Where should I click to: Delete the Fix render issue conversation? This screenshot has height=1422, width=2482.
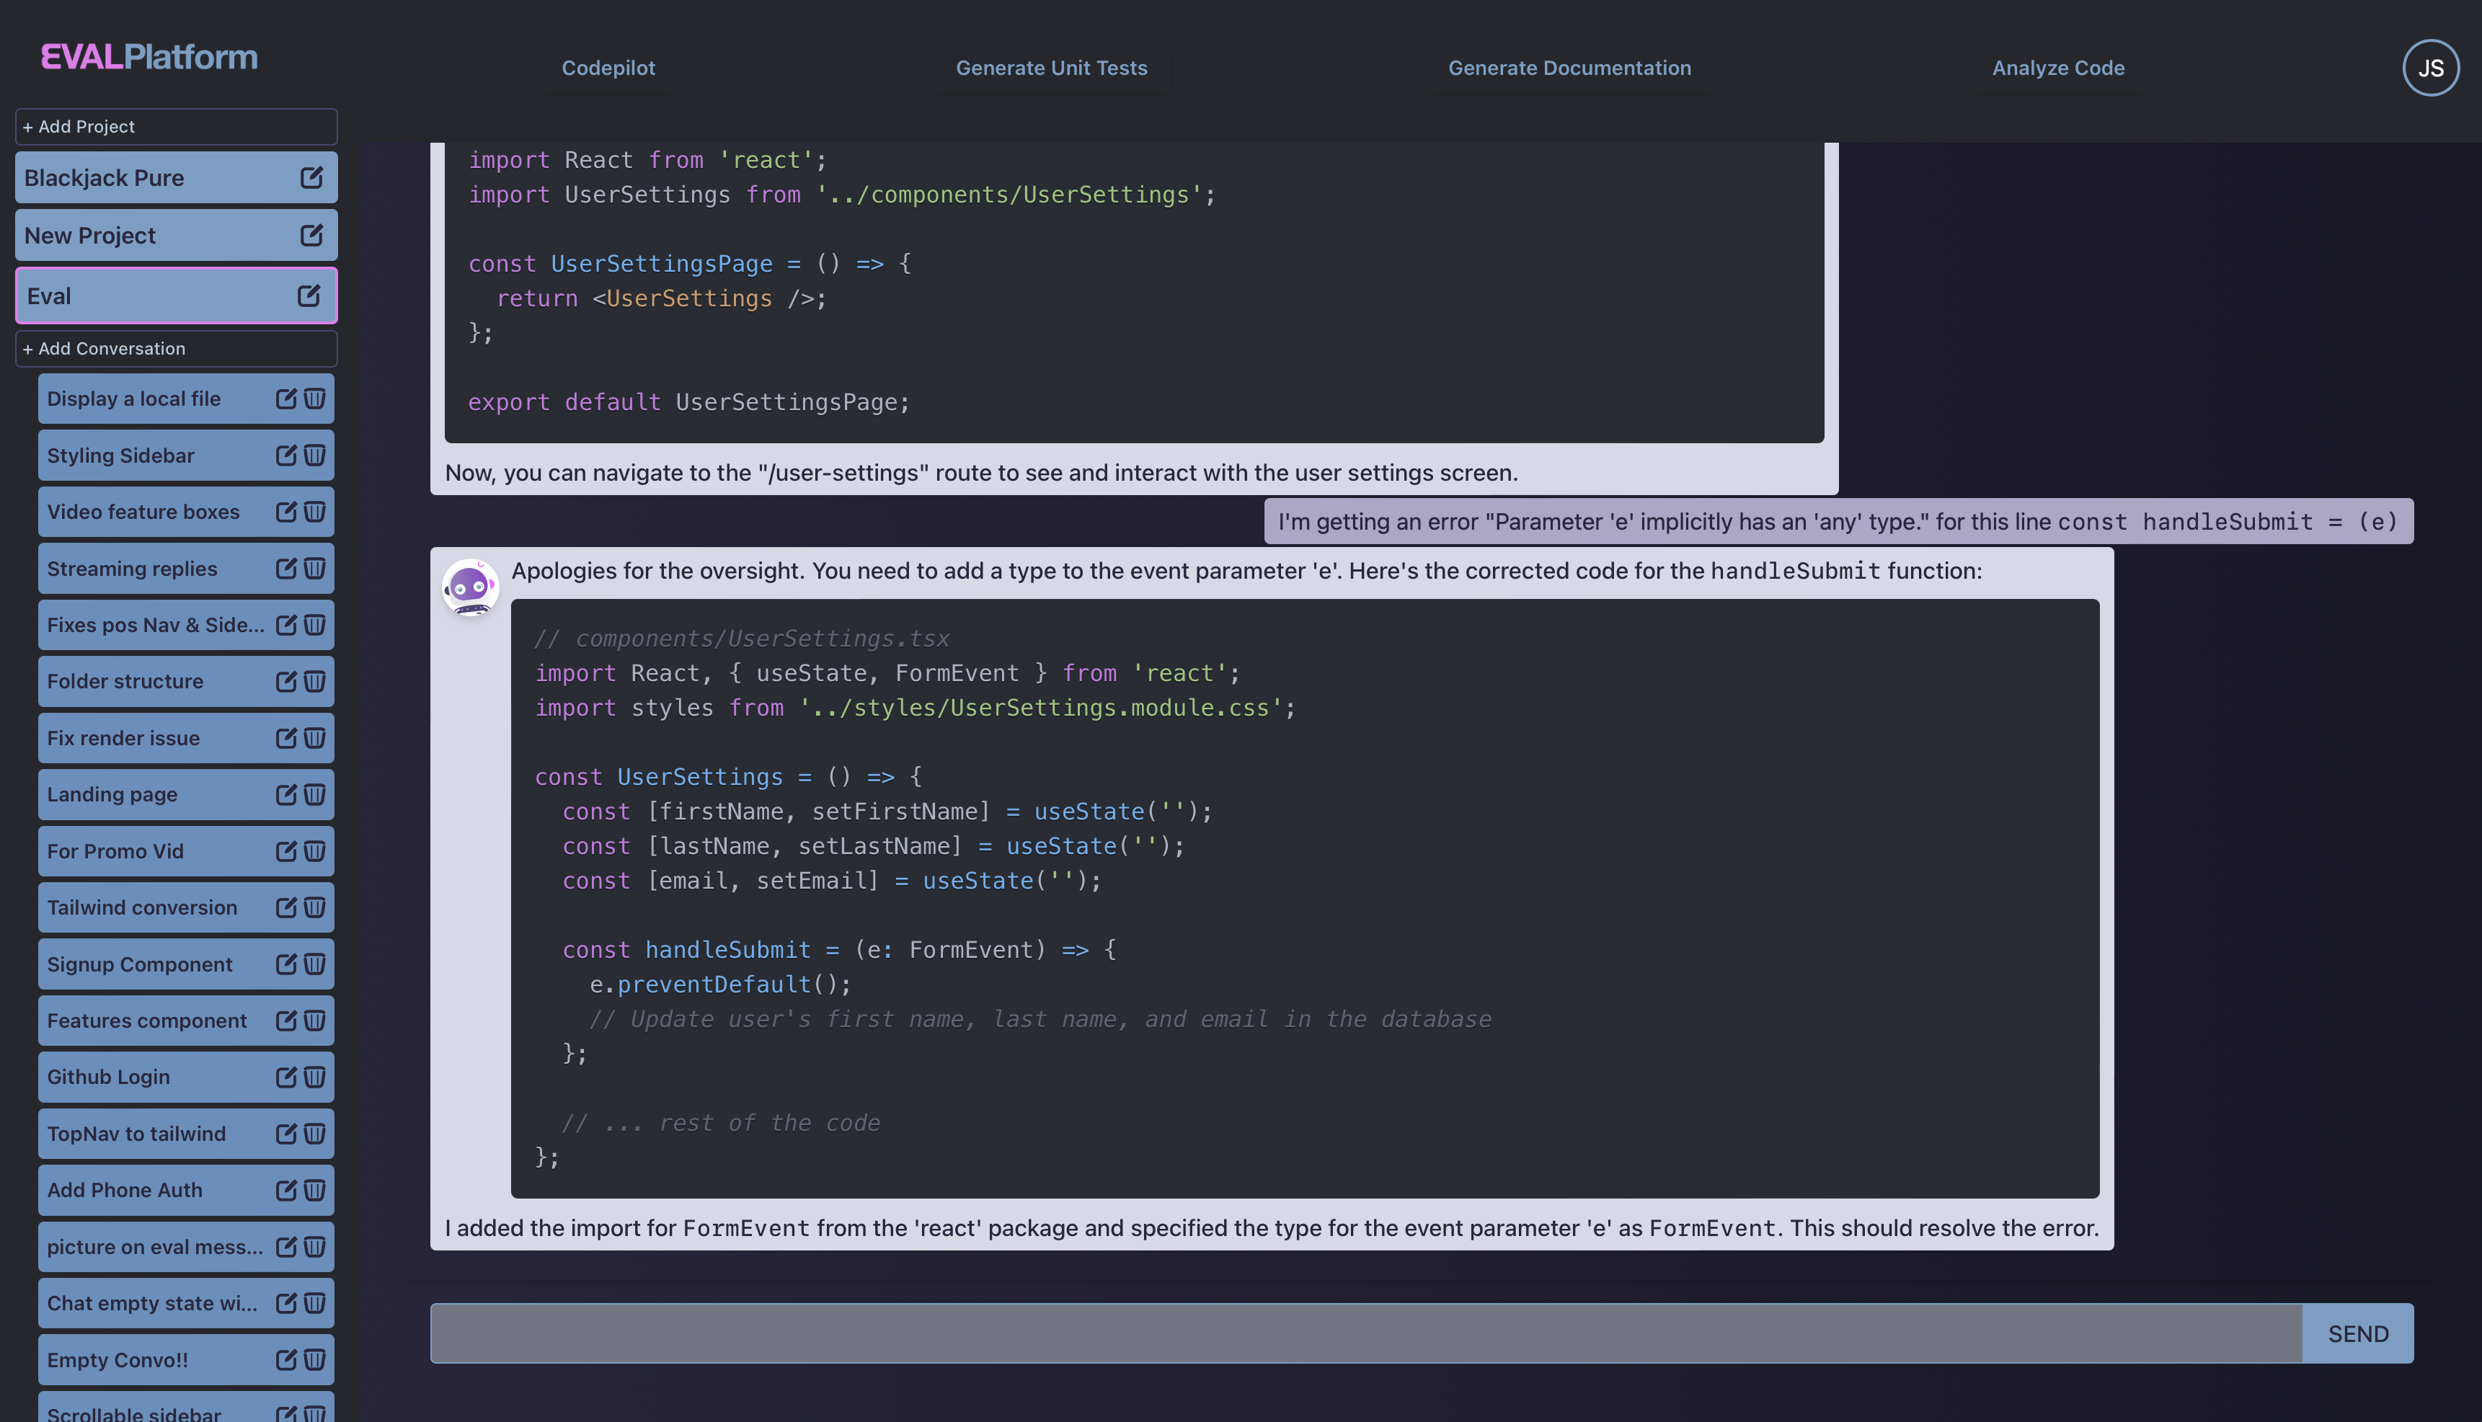pos(314,737)
